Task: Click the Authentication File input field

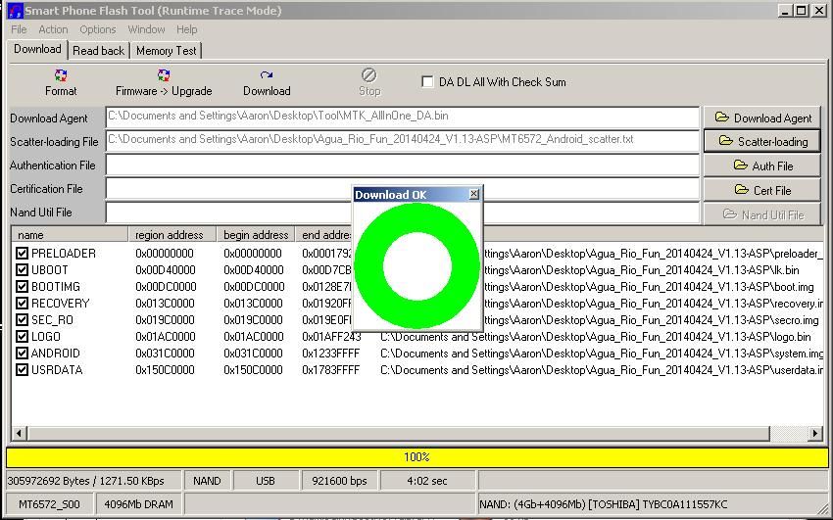Action: [x=402, y=165]
